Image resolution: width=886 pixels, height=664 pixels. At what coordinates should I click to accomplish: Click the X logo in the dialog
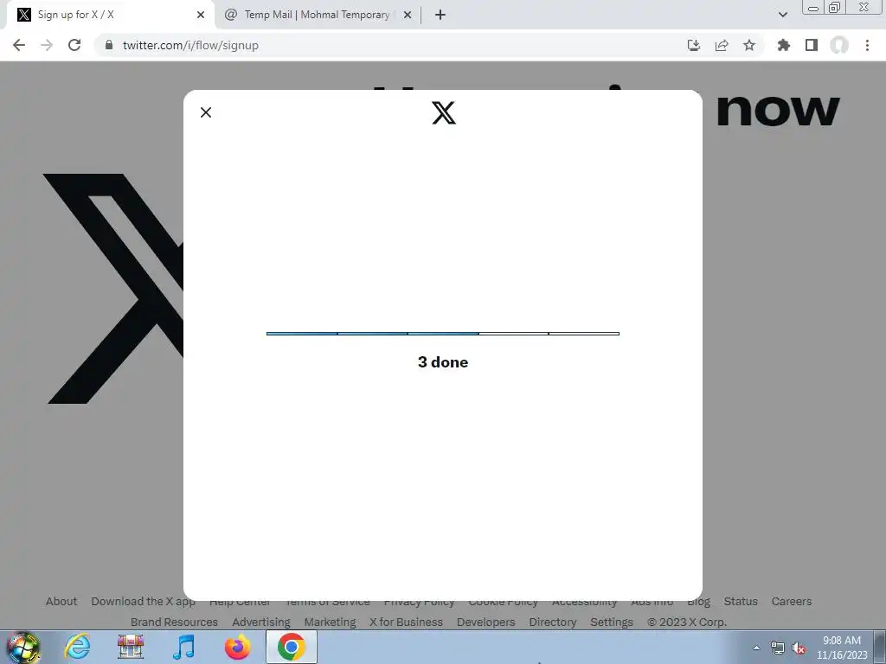click(444, 113)
